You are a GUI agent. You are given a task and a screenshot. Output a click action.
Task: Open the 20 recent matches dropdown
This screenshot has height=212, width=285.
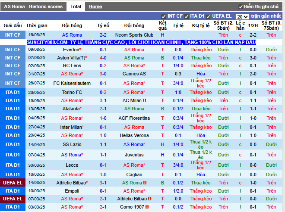242,17
